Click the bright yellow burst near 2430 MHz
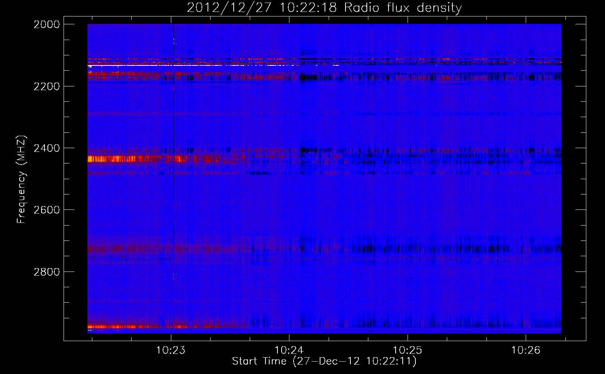The width and height of the screenshot is (605, 374). pyautogui.click(x=112, y=159)
